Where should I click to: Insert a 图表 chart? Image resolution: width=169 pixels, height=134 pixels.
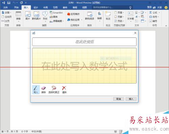point(54,17)
